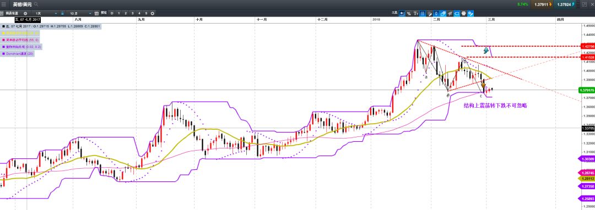Click the black 1.33705 price label
The height and width of the screenshot is (210, 595).
pos(587,128)
